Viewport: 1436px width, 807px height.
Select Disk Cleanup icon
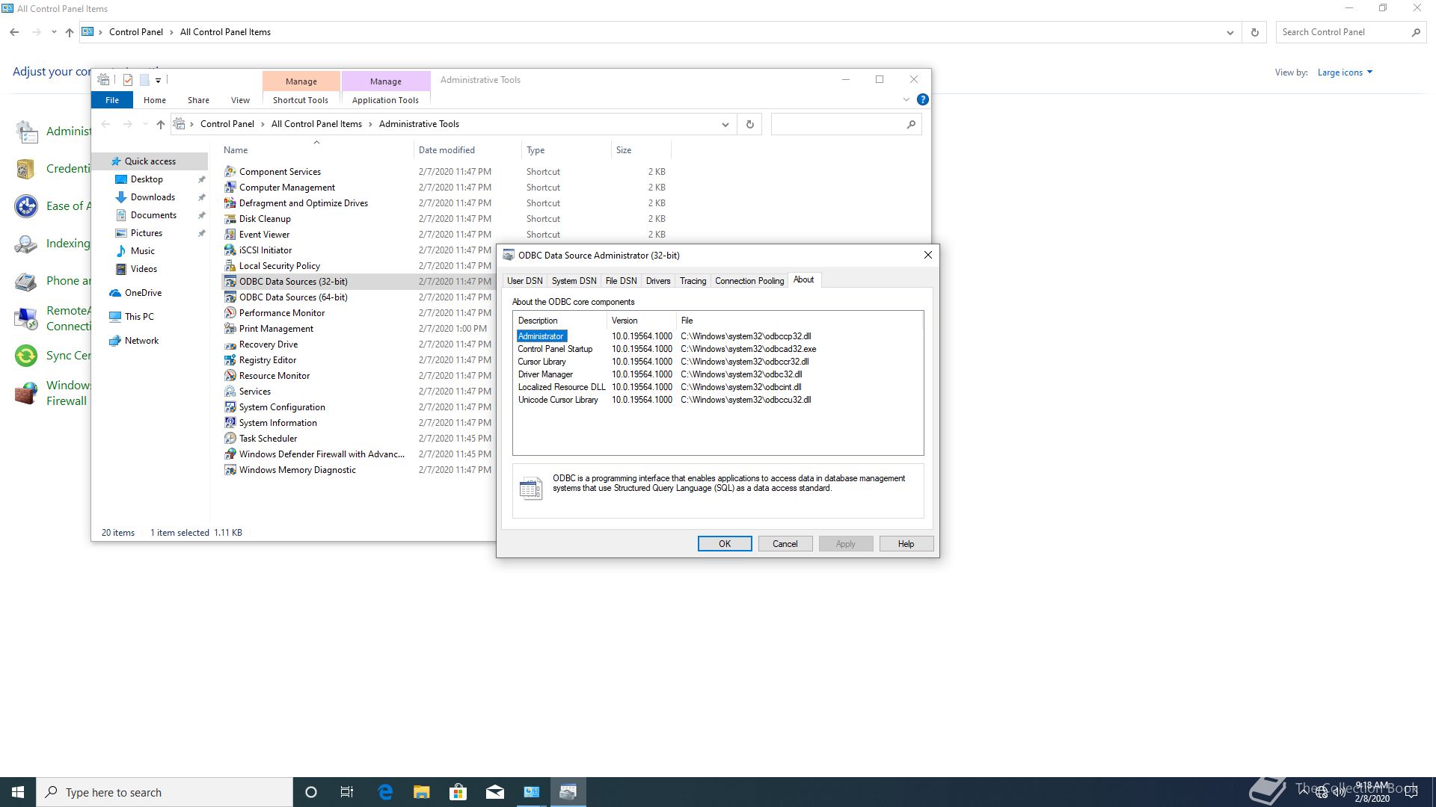tap(230, 219)
